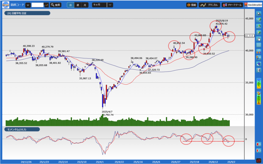
Task: Click the i-Chart logo icon
Action: 5,5
